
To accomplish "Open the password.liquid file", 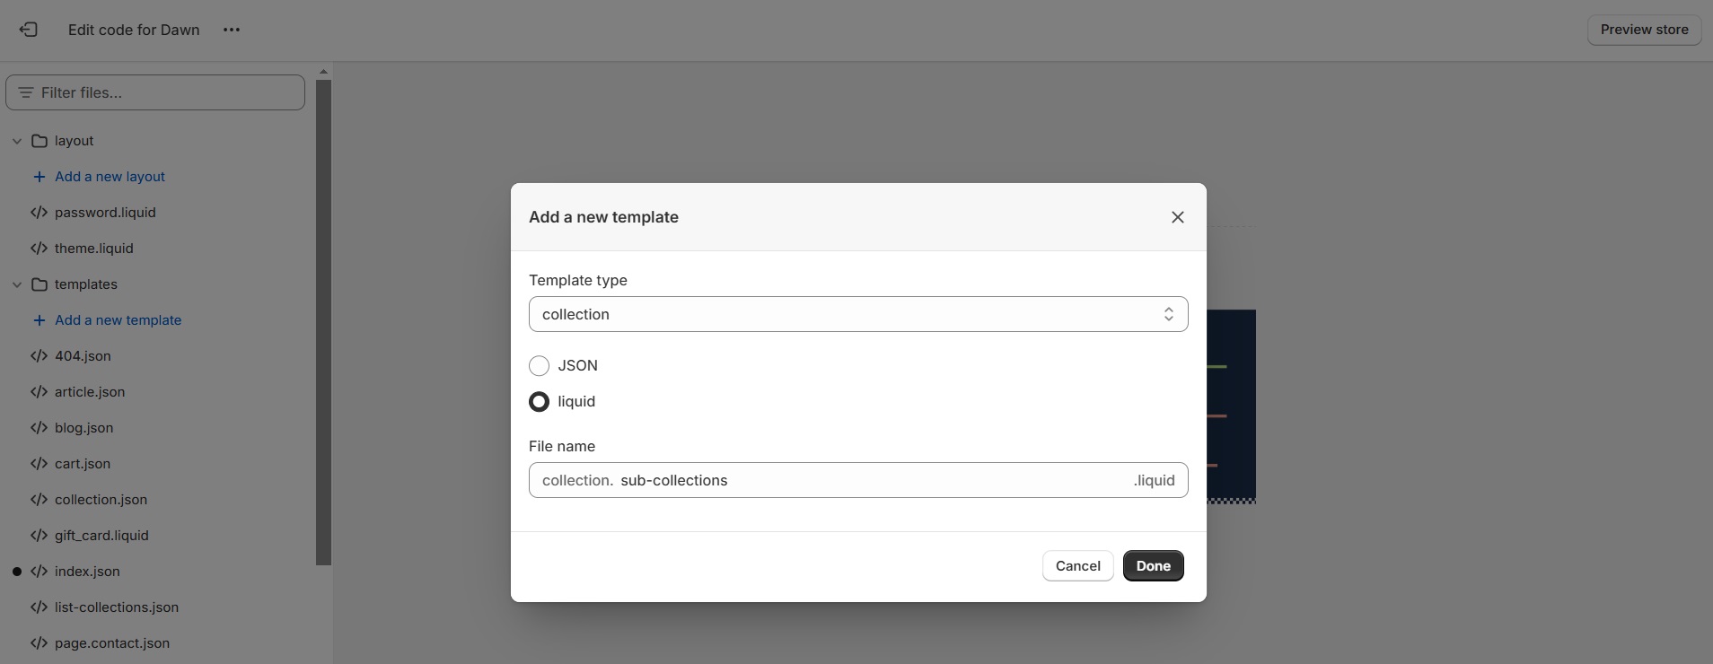I will pyautogui.click(x=103, y=213).
